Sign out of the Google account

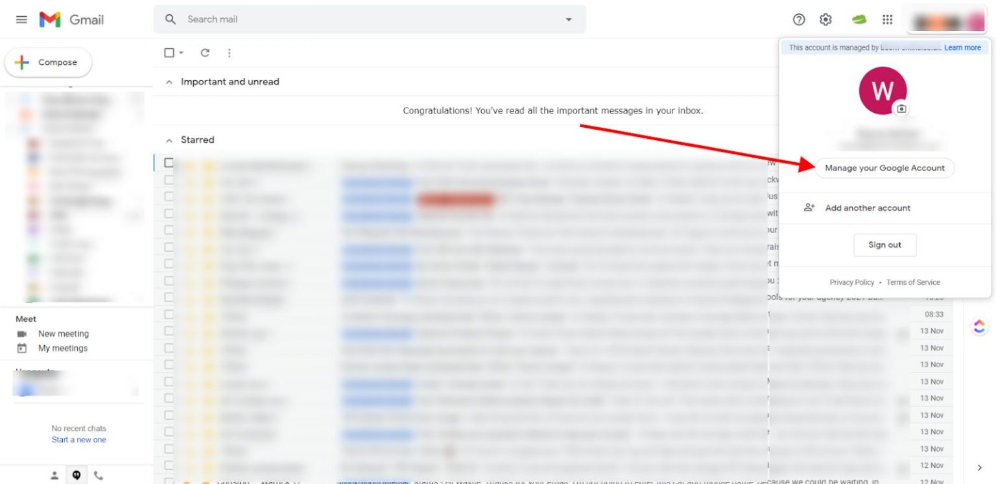(884, 245)
